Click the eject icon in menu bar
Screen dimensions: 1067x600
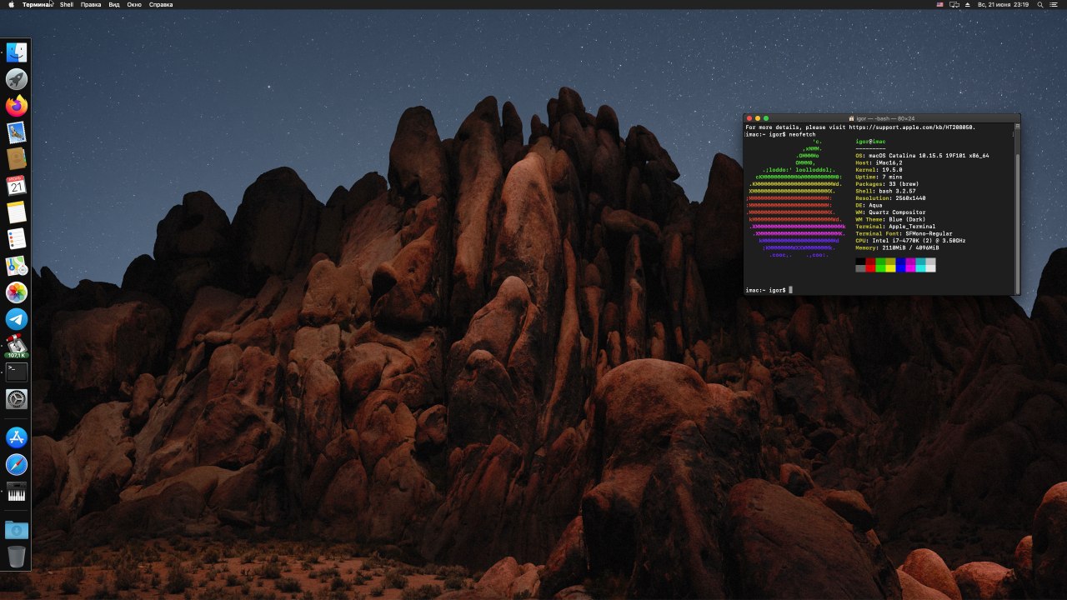click(x=968, y=4)
